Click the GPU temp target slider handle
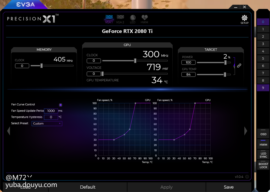Image resolution: width=270 pixels, height=192 pixels. coord(225,75)
